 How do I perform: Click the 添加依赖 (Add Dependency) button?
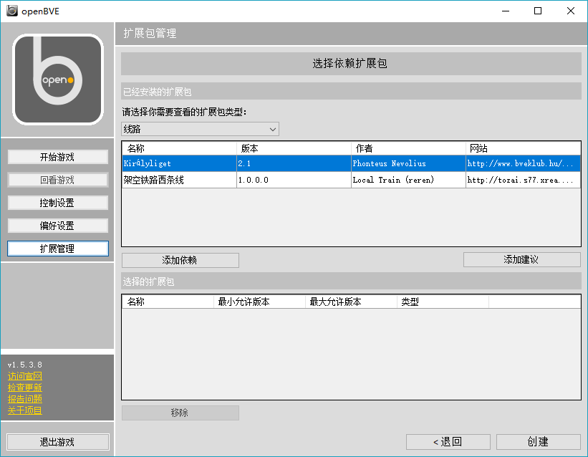[x=180, y=260]
